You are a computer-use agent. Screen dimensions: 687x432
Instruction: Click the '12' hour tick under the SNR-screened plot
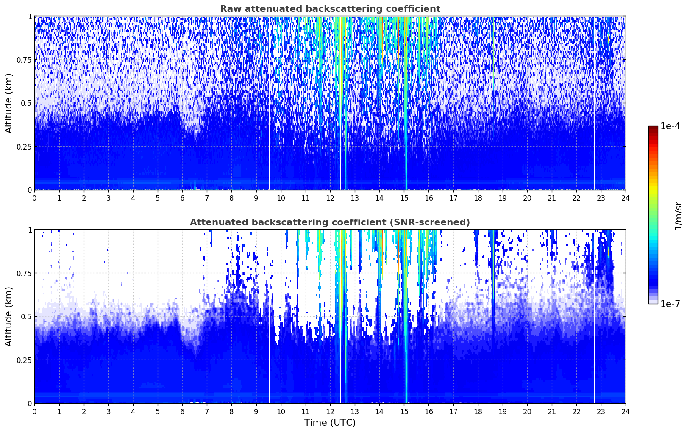(x=330, y=411)
